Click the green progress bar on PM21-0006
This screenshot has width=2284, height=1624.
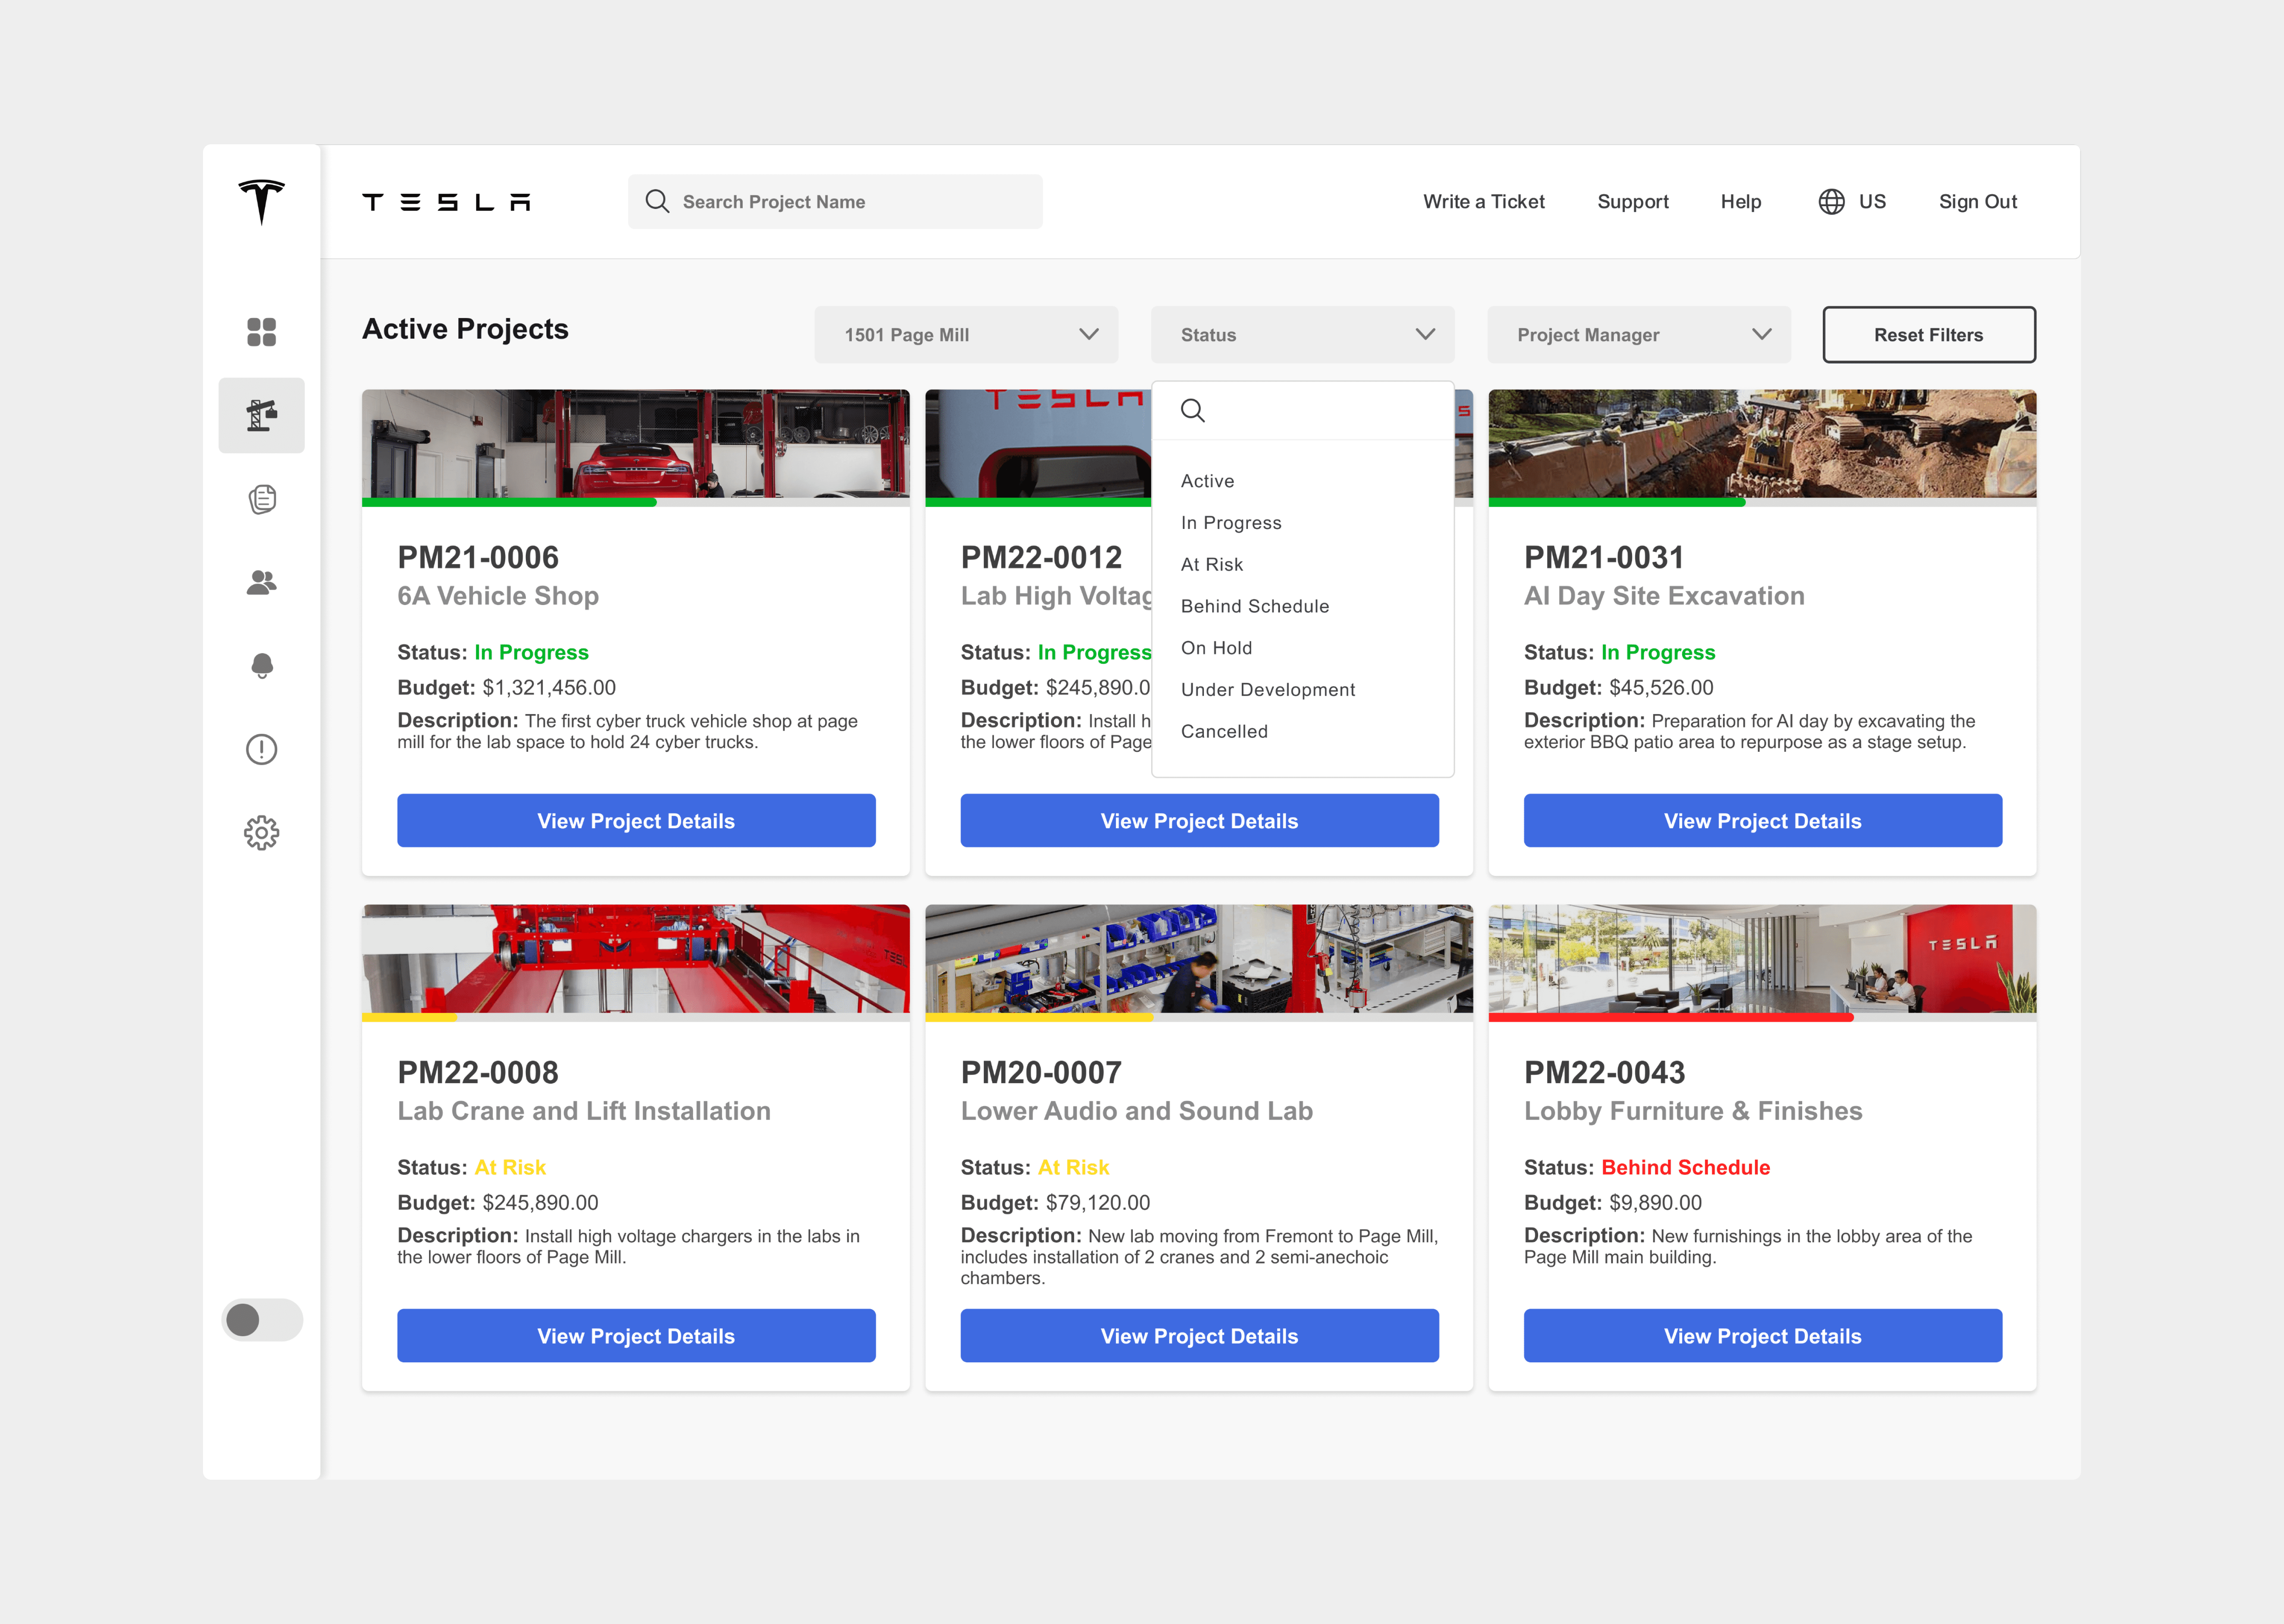[x=509, y=502]
